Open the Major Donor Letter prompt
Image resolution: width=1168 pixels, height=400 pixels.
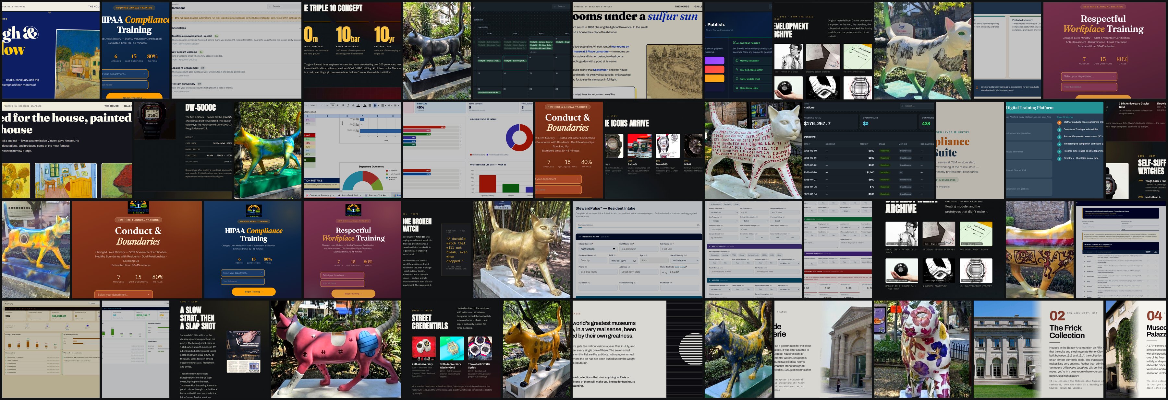753,88
